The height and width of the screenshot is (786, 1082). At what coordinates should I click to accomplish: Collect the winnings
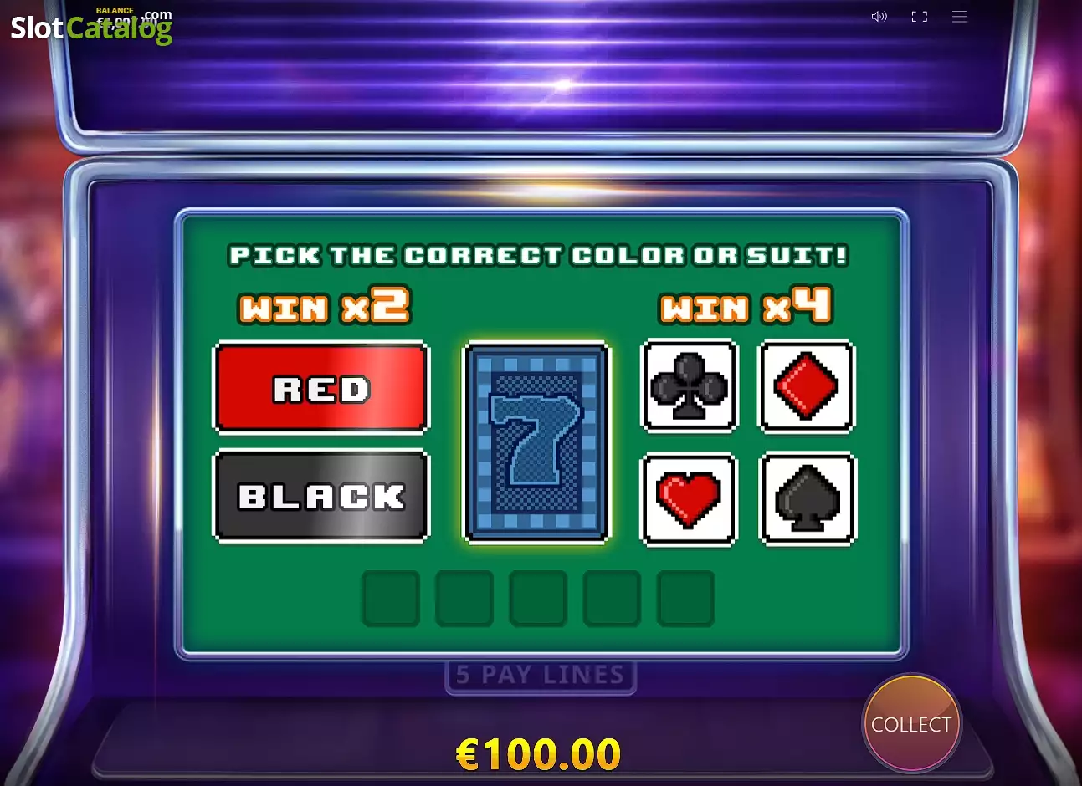911,724
